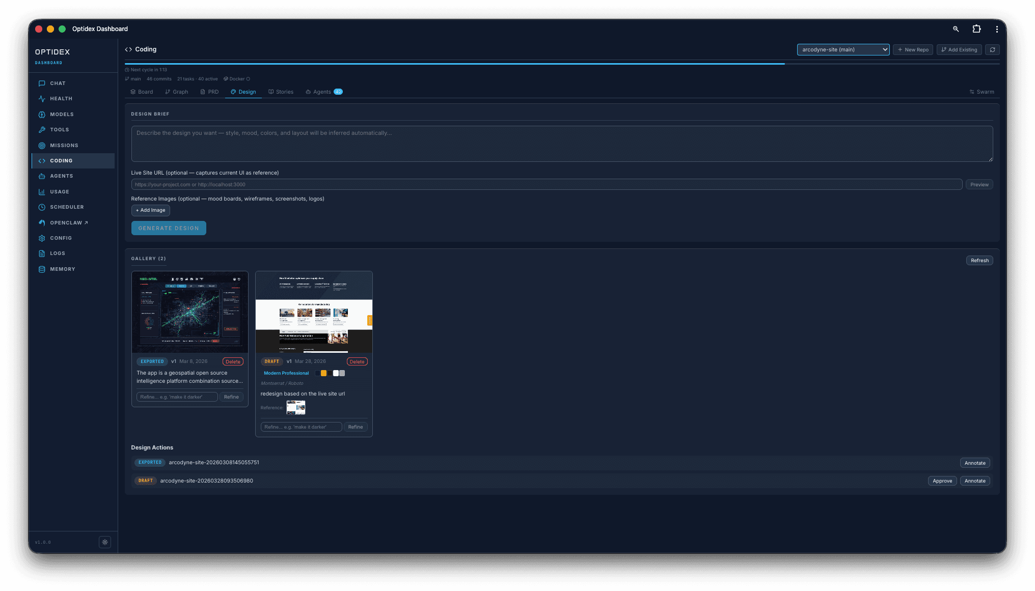Toggle Swarm mode at the right
Screen dimensions: 1035x591
[982, 92]
